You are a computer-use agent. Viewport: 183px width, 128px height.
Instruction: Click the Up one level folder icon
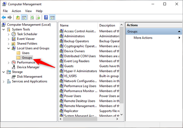[18, 18]
